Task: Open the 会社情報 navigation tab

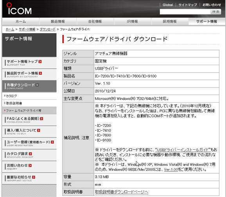Action: click(95, 21)
